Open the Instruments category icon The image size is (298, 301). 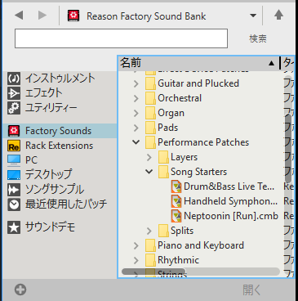14,79
